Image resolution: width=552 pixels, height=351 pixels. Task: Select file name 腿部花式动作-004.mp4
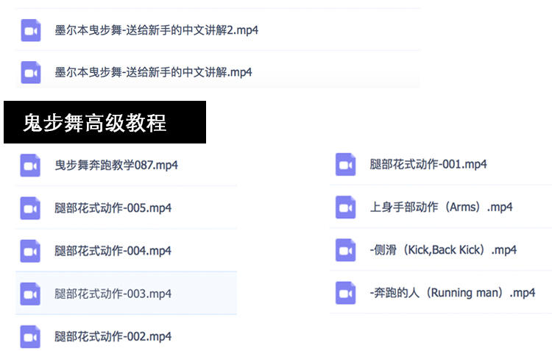tap(113, 251)
